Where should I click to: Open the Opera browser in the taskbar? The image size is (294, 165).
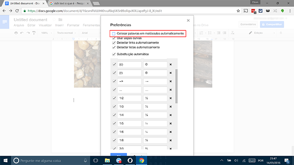(130, 160)
